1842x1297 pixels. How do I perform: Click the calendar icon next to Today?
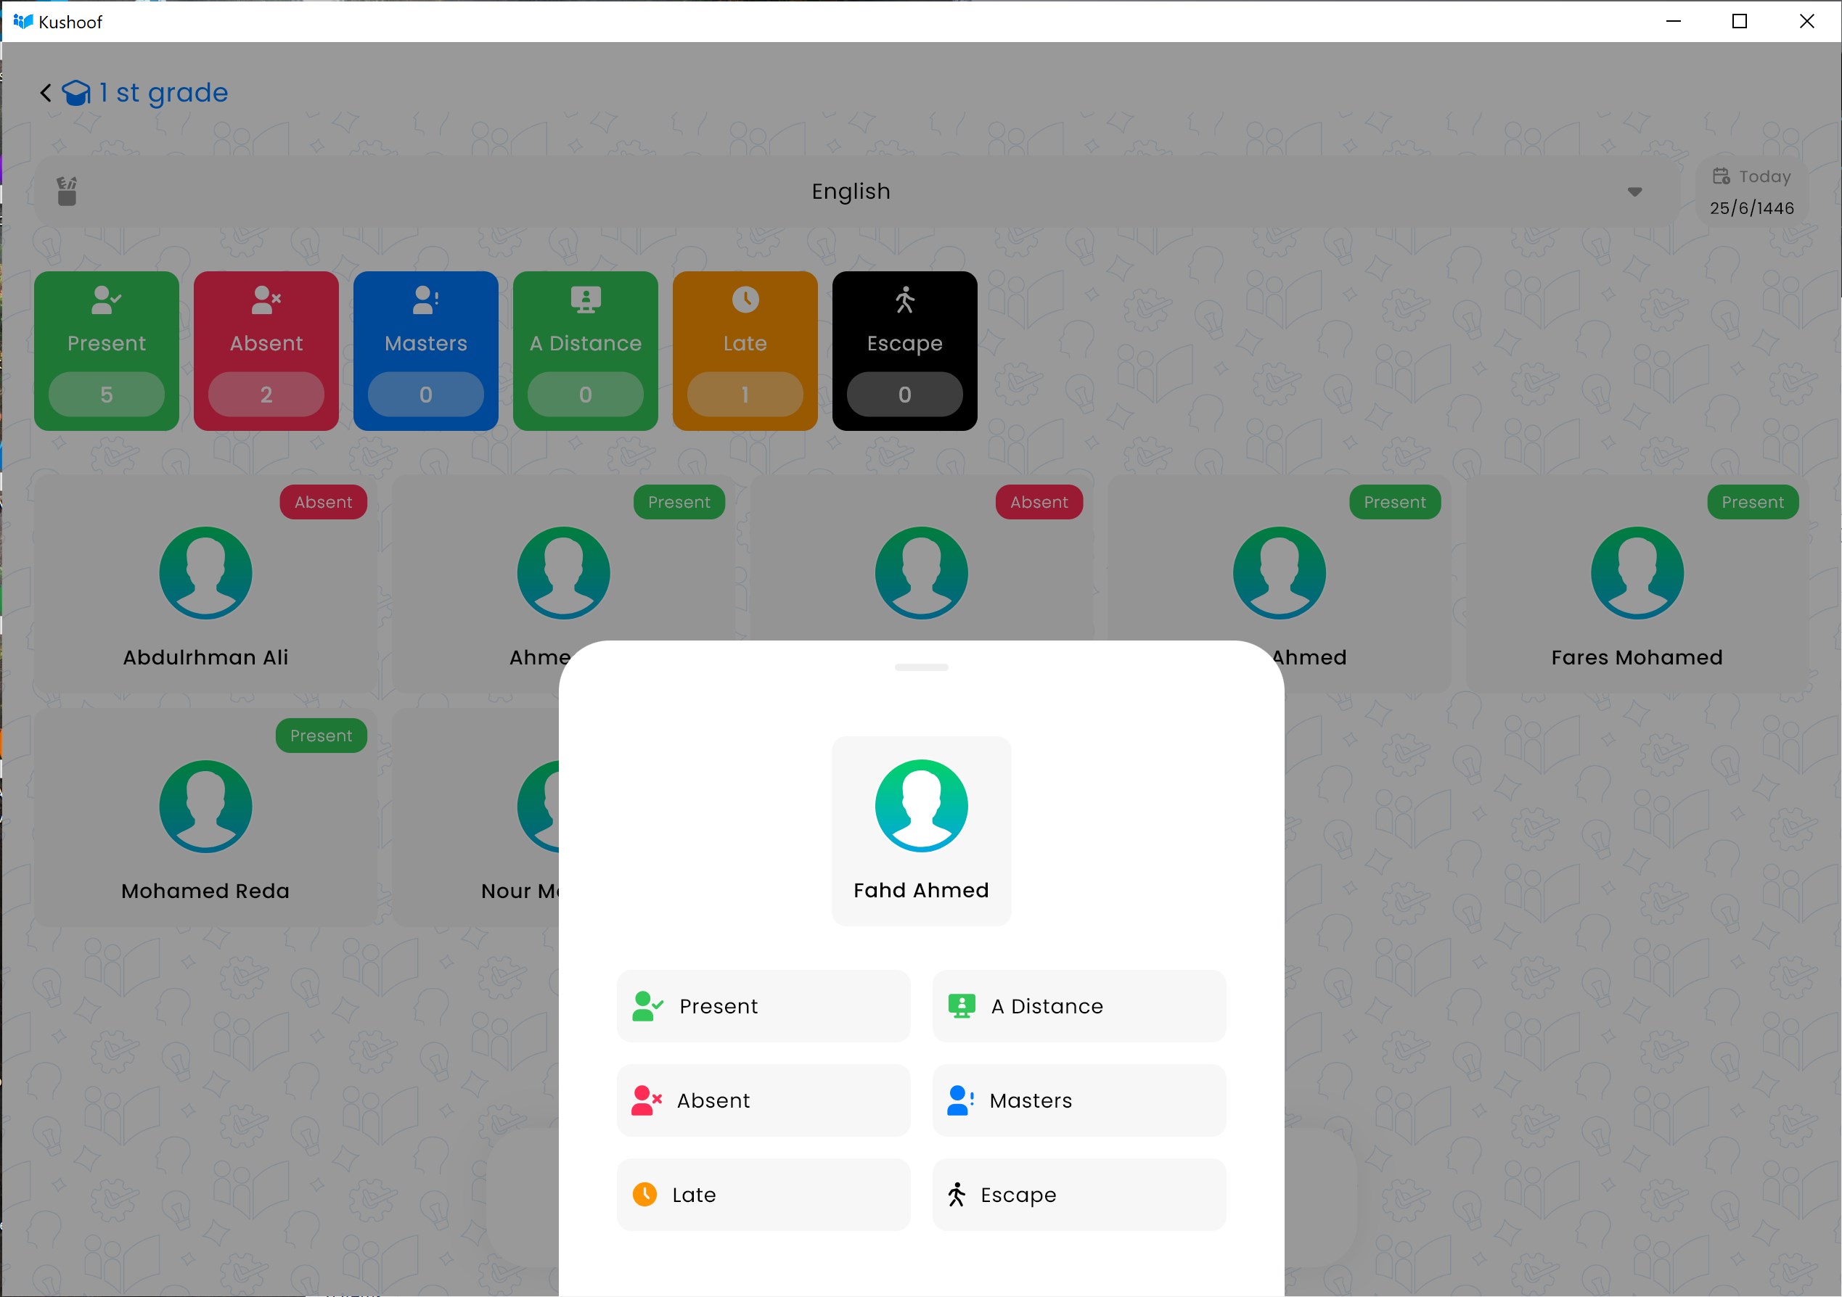(x=1721, y=176)
